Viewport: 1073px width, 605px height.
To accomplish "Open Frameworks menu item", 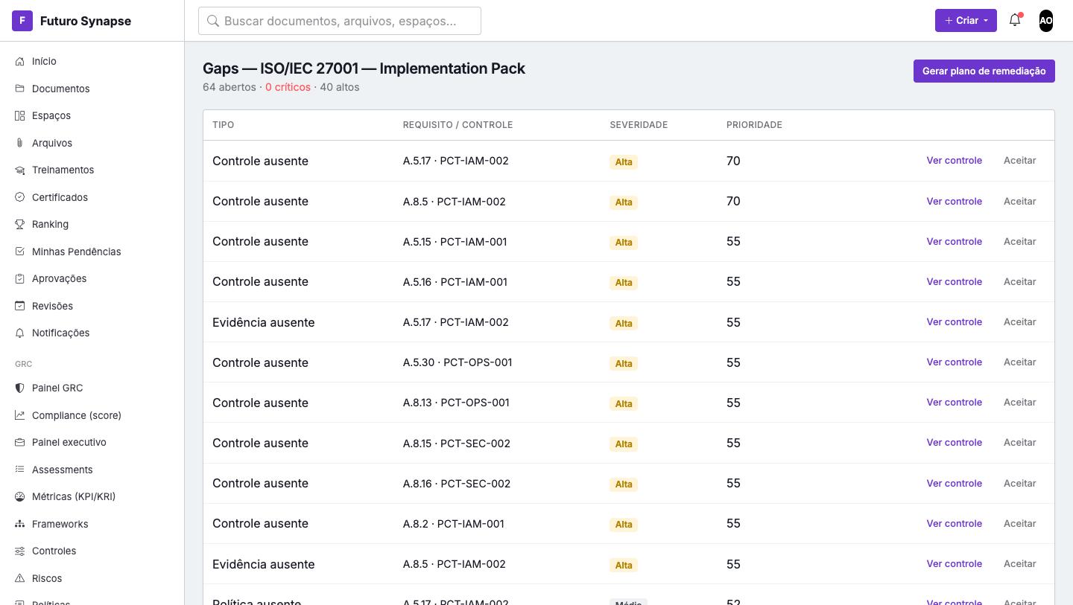I will click(x=60, y=524).
